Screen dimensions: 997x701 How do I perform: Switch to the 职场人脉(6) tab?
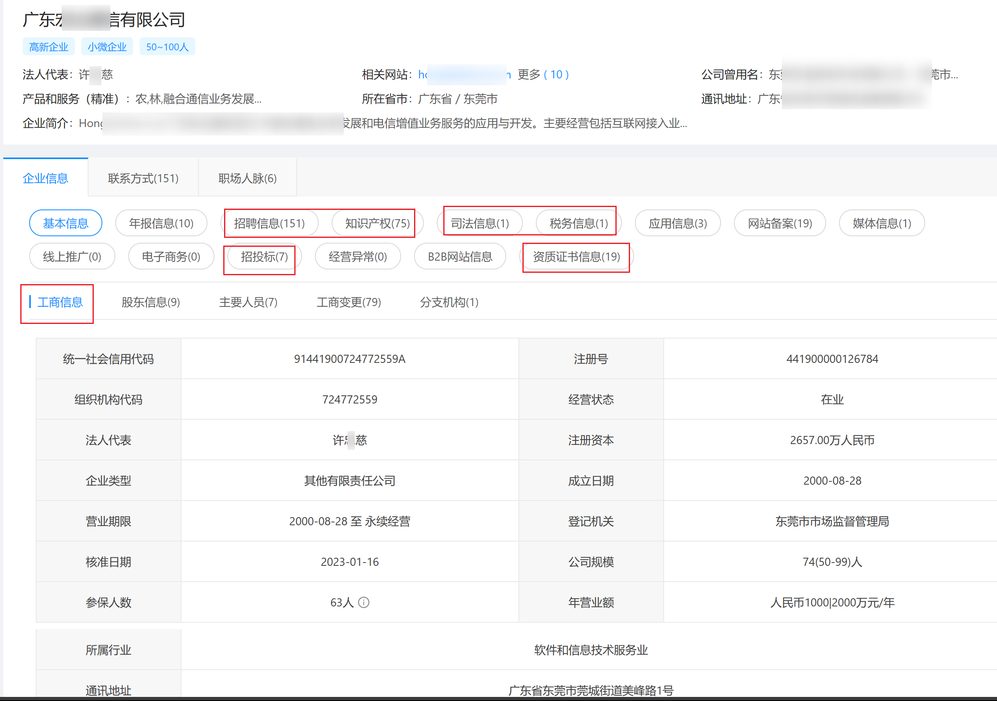pyautogui.click(x=247, y=178)
